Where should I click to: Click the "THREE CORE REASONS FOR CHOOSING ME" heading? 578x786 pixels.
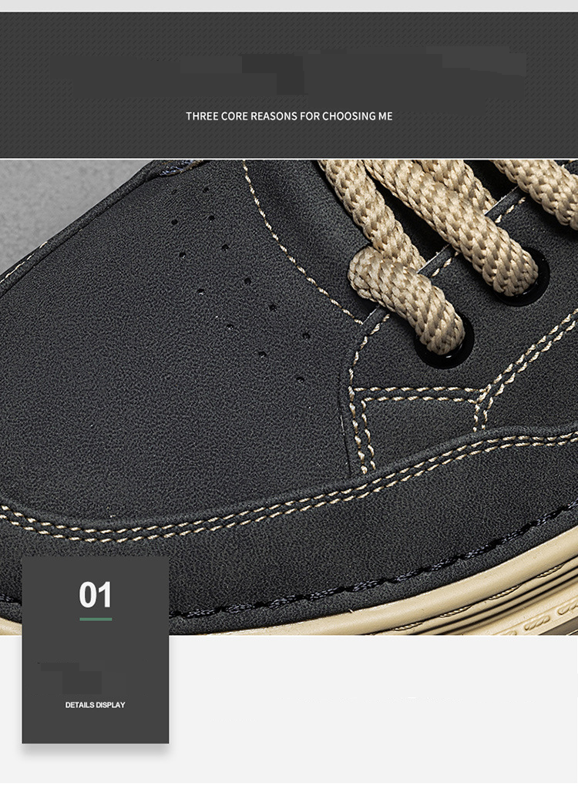click(x=289, y=116)
